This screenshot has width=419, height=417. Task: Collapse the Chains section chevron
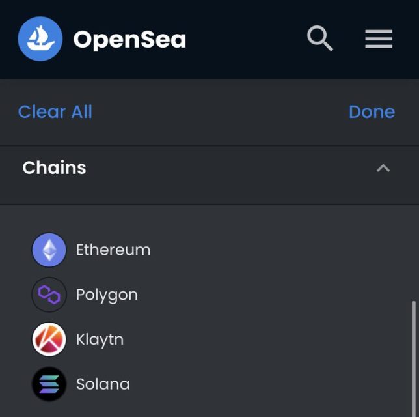tap(383, 168)
